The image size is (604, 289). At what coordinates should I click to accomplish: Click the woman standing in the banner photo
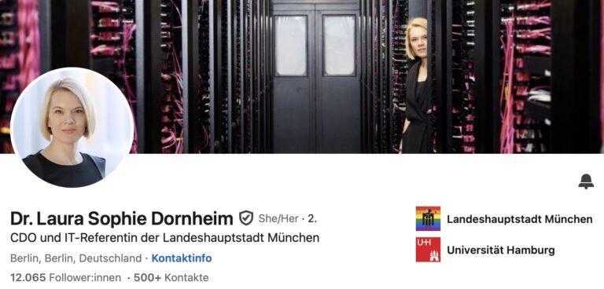(x=415, y=86)
